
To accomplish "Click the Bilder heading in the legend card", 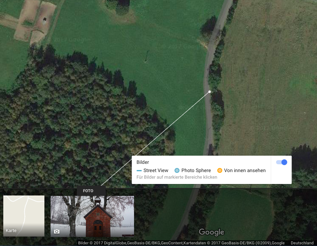I will 143,162.
